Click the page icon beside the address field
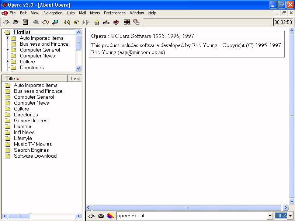Viewport: 295px width, 221px height. (91, 216)
